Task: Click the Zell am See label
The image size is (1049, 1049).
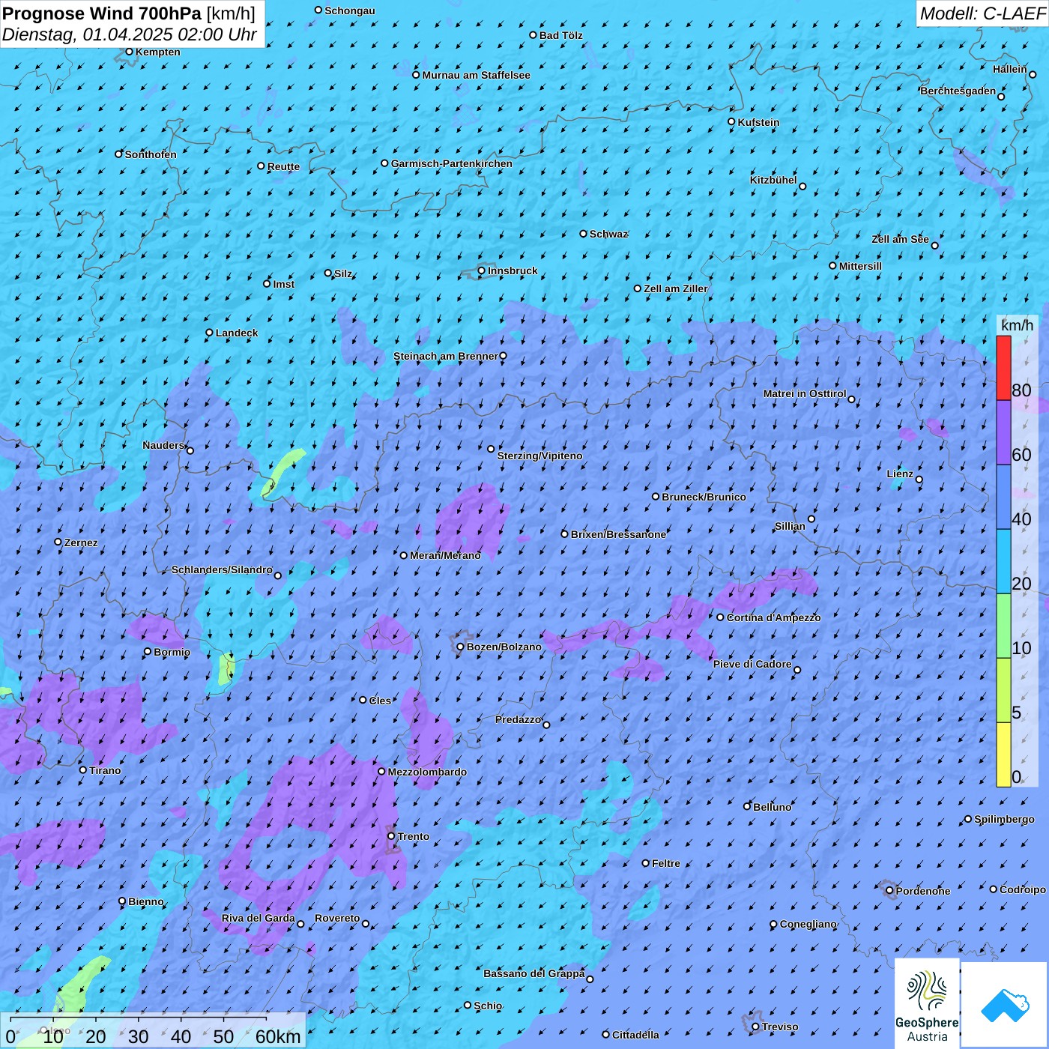Action: point(900,239)
